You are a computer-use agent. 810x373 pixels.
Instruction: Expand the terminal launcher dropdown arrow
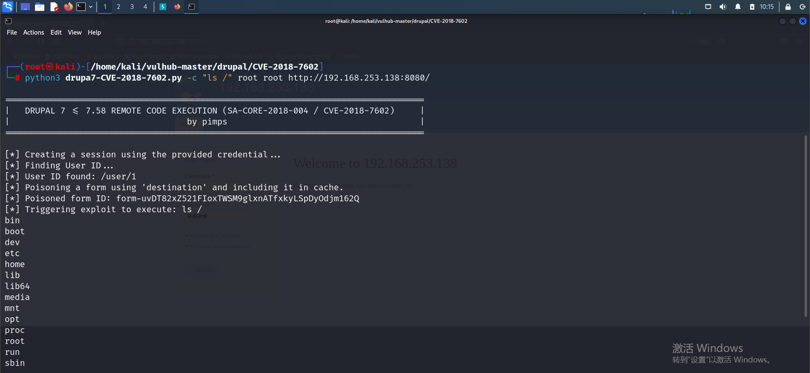pyautogui.click(x=91, y=7)
